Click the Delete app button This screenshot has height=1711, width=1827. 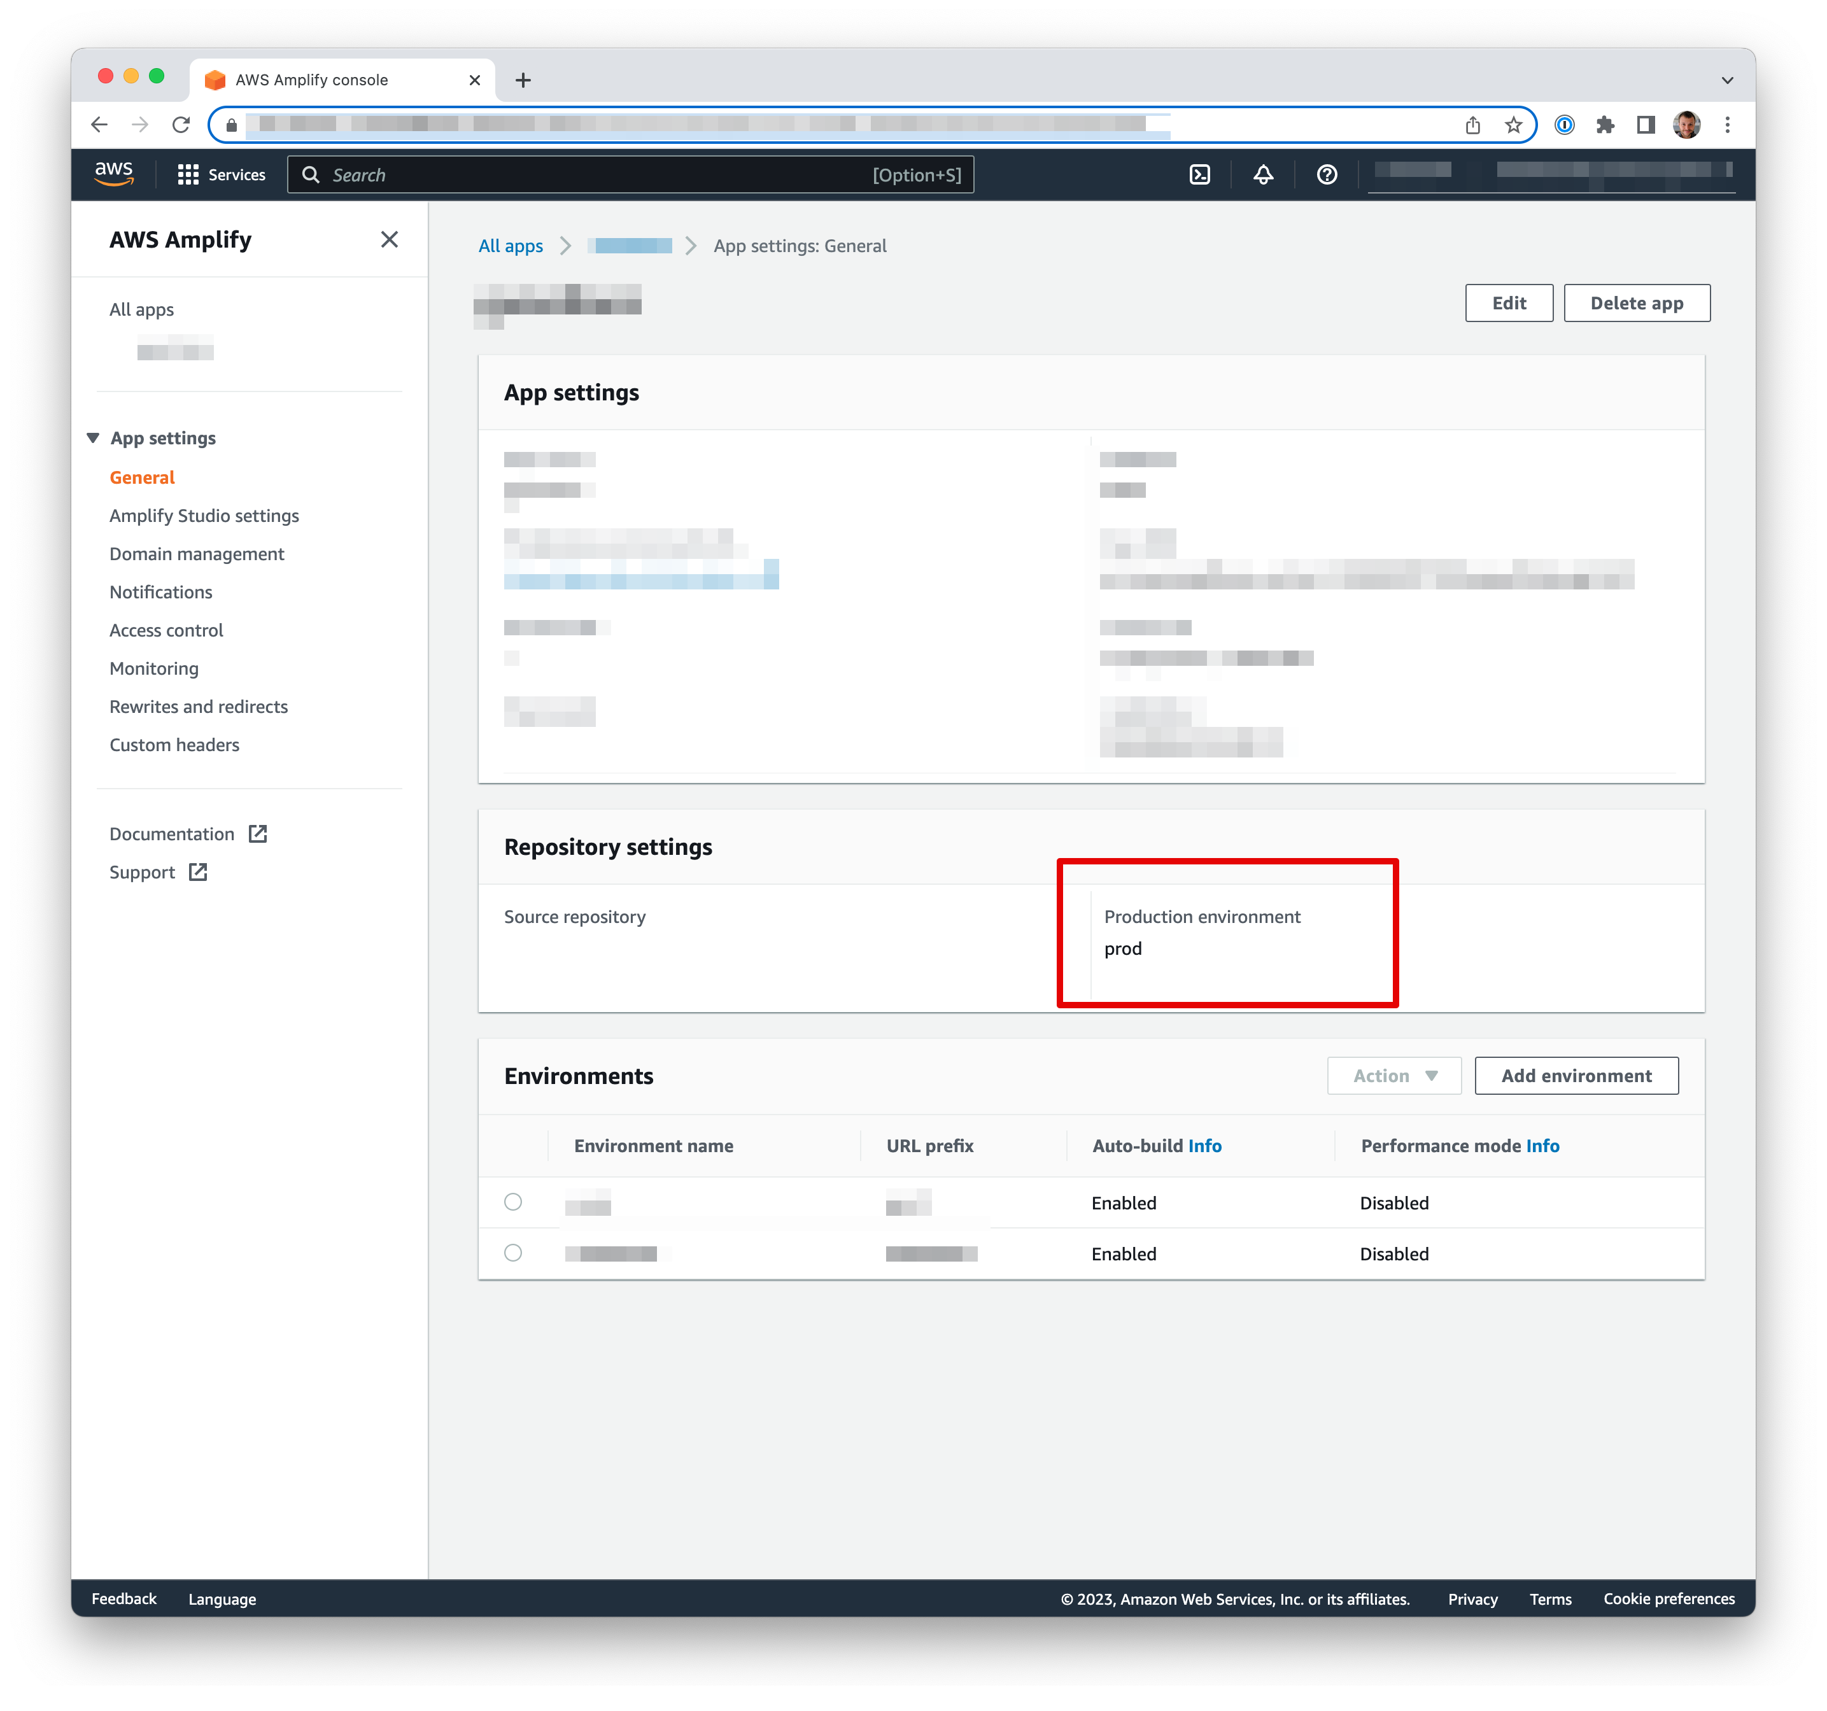pyautogui.click(x=1636, y=303)
